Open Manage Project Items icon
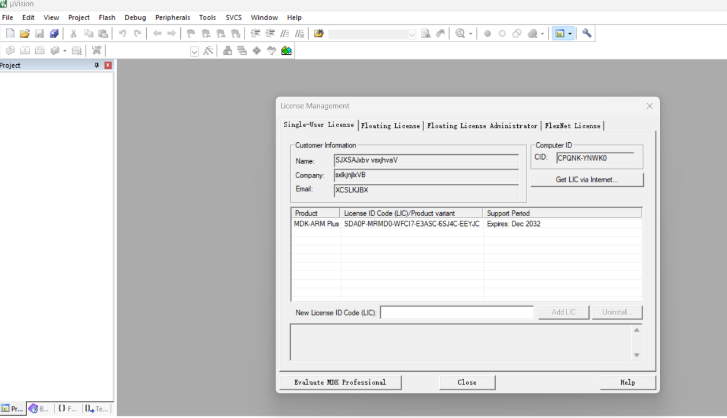Viewport: 727px width, 418px height. tap(228, 51)
